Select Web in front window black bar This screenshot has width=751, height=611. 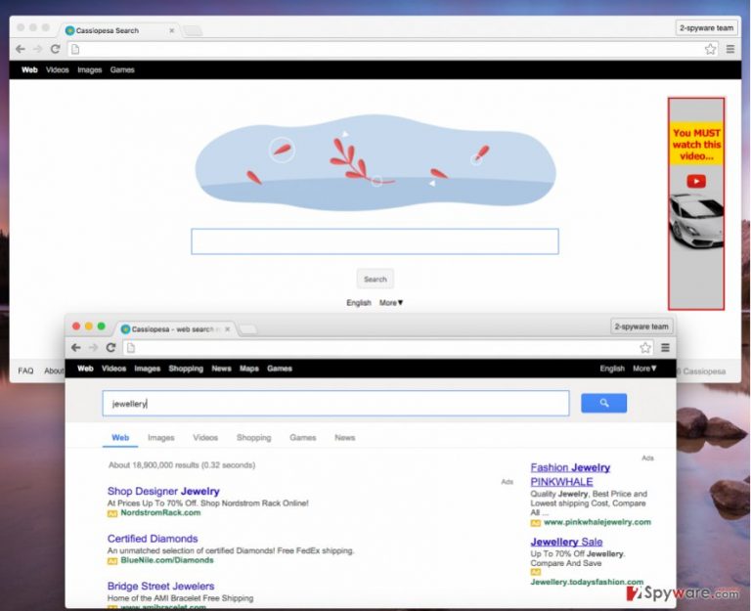(x=85, y=369)
